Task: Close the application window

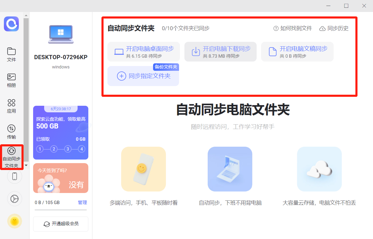Action: tap(364, 6)
